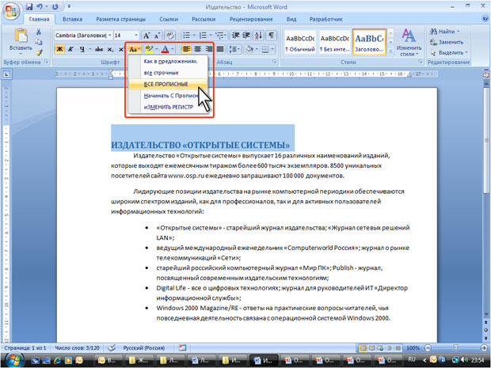Click the zoom slider handle
491x368 pixels.
[x=455, y=348]
